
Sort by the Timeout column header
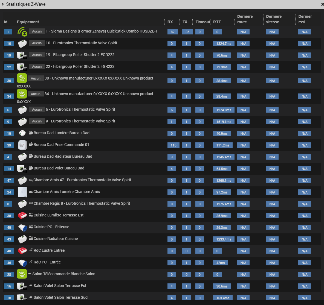(x=203, y=22)
